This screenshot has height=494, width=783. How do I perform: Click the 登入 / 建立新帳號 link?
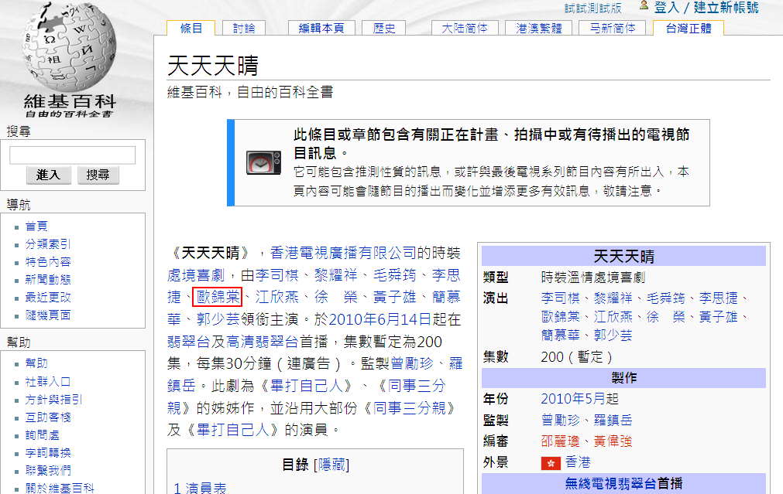[706, 8]
